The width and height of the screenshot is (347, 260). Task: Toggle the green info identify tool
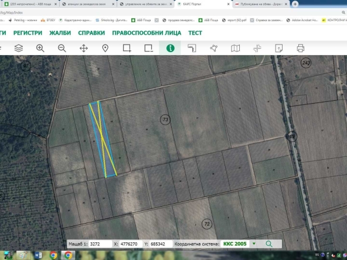click(170, 48)
